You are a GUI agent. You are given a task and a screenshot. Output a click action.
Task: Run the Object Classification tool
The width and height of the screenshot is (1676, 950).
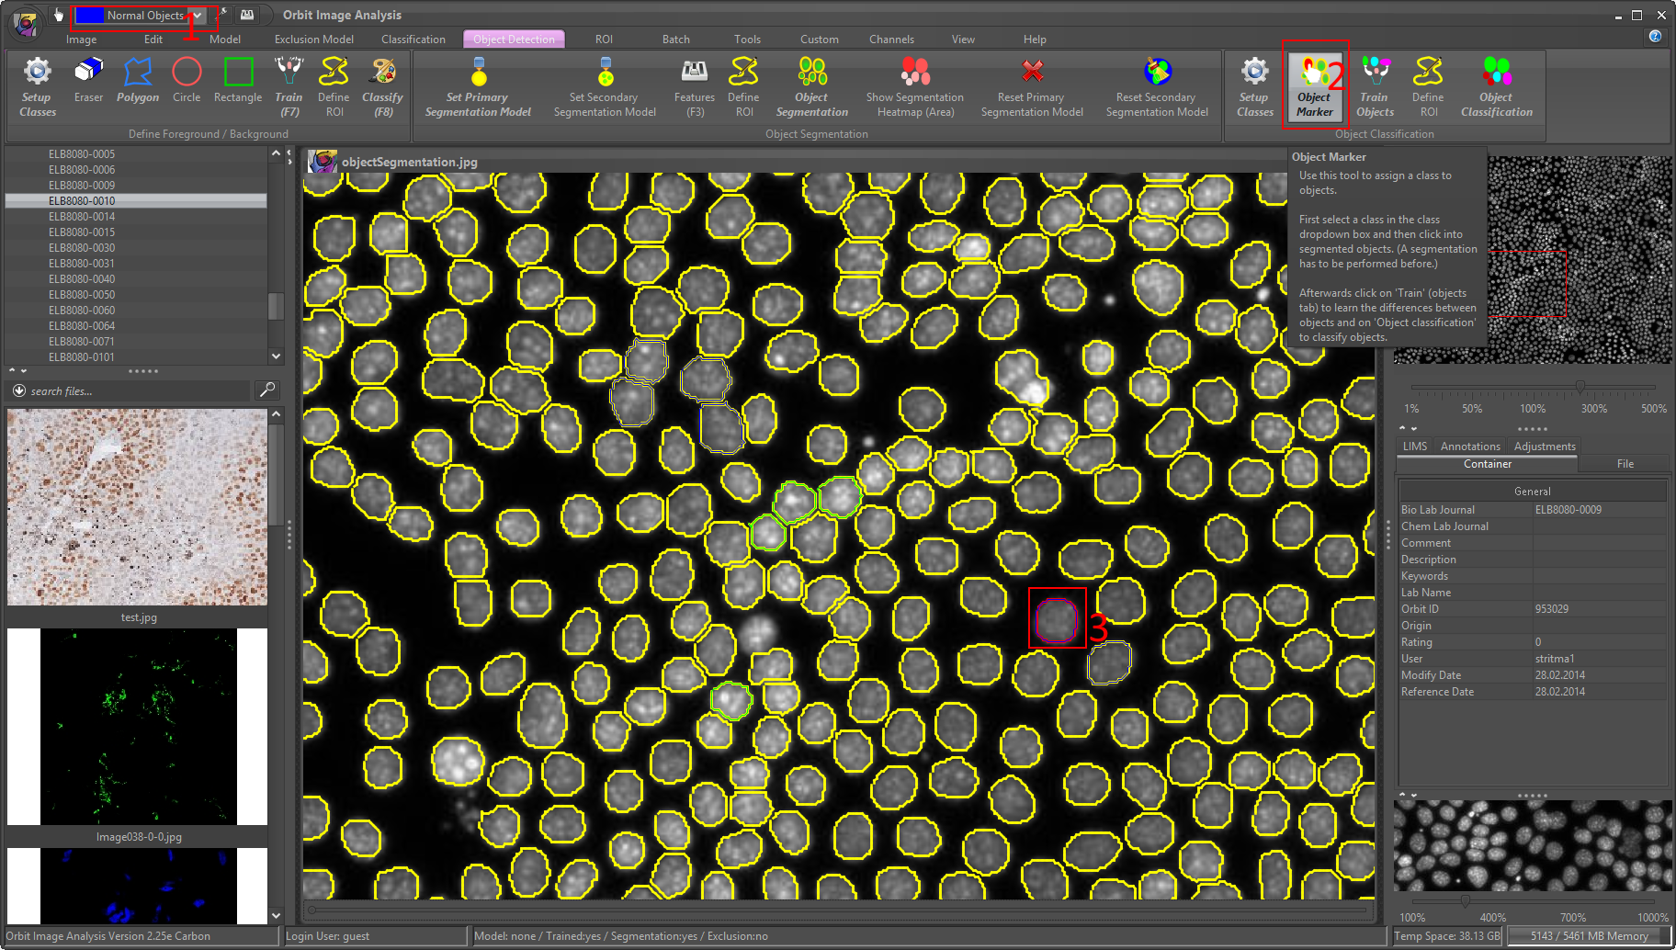1497,88
